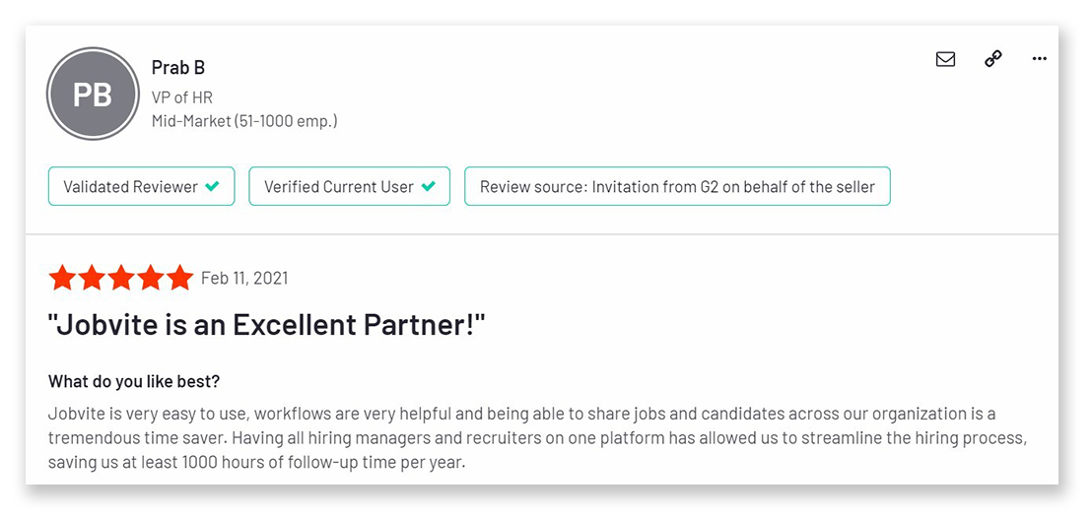Open the three-dots more options menu
The width and height of the screenshot is (1092, 518).
[1039, 59]
